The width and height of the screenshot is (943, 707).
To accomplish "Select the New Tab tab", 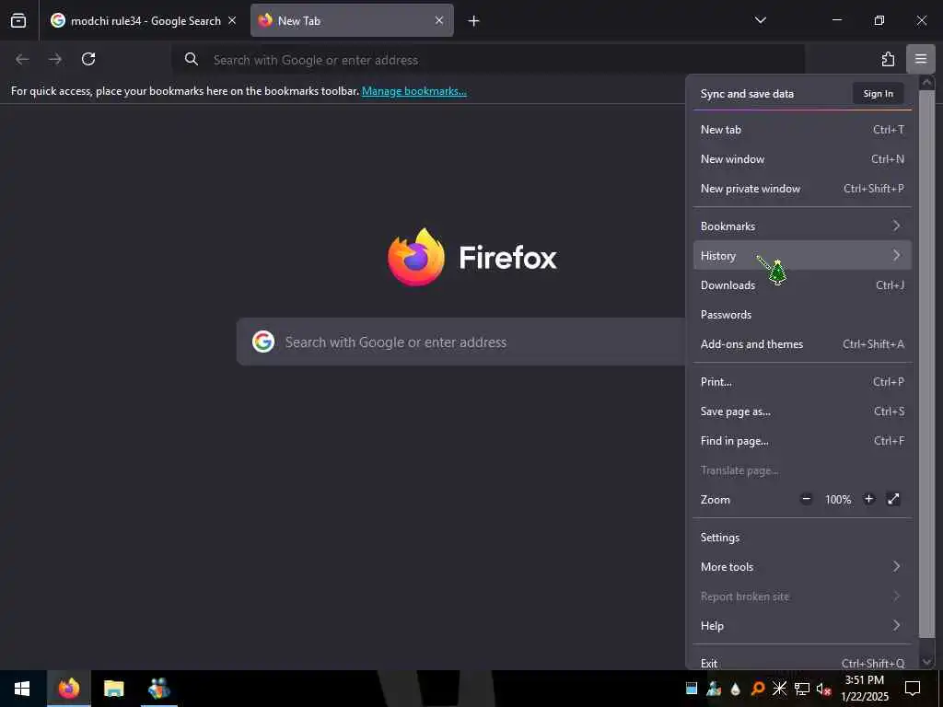I will tap(352, 21).
